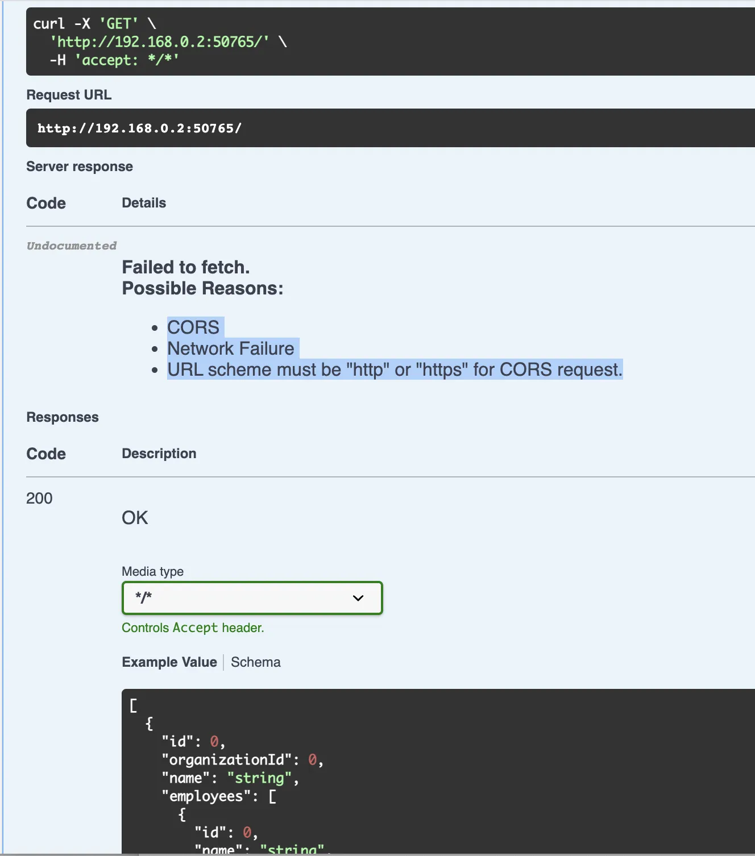Switch to the Schema tab
The height and width of the screenshot is (856, 755).
(255, 662)
